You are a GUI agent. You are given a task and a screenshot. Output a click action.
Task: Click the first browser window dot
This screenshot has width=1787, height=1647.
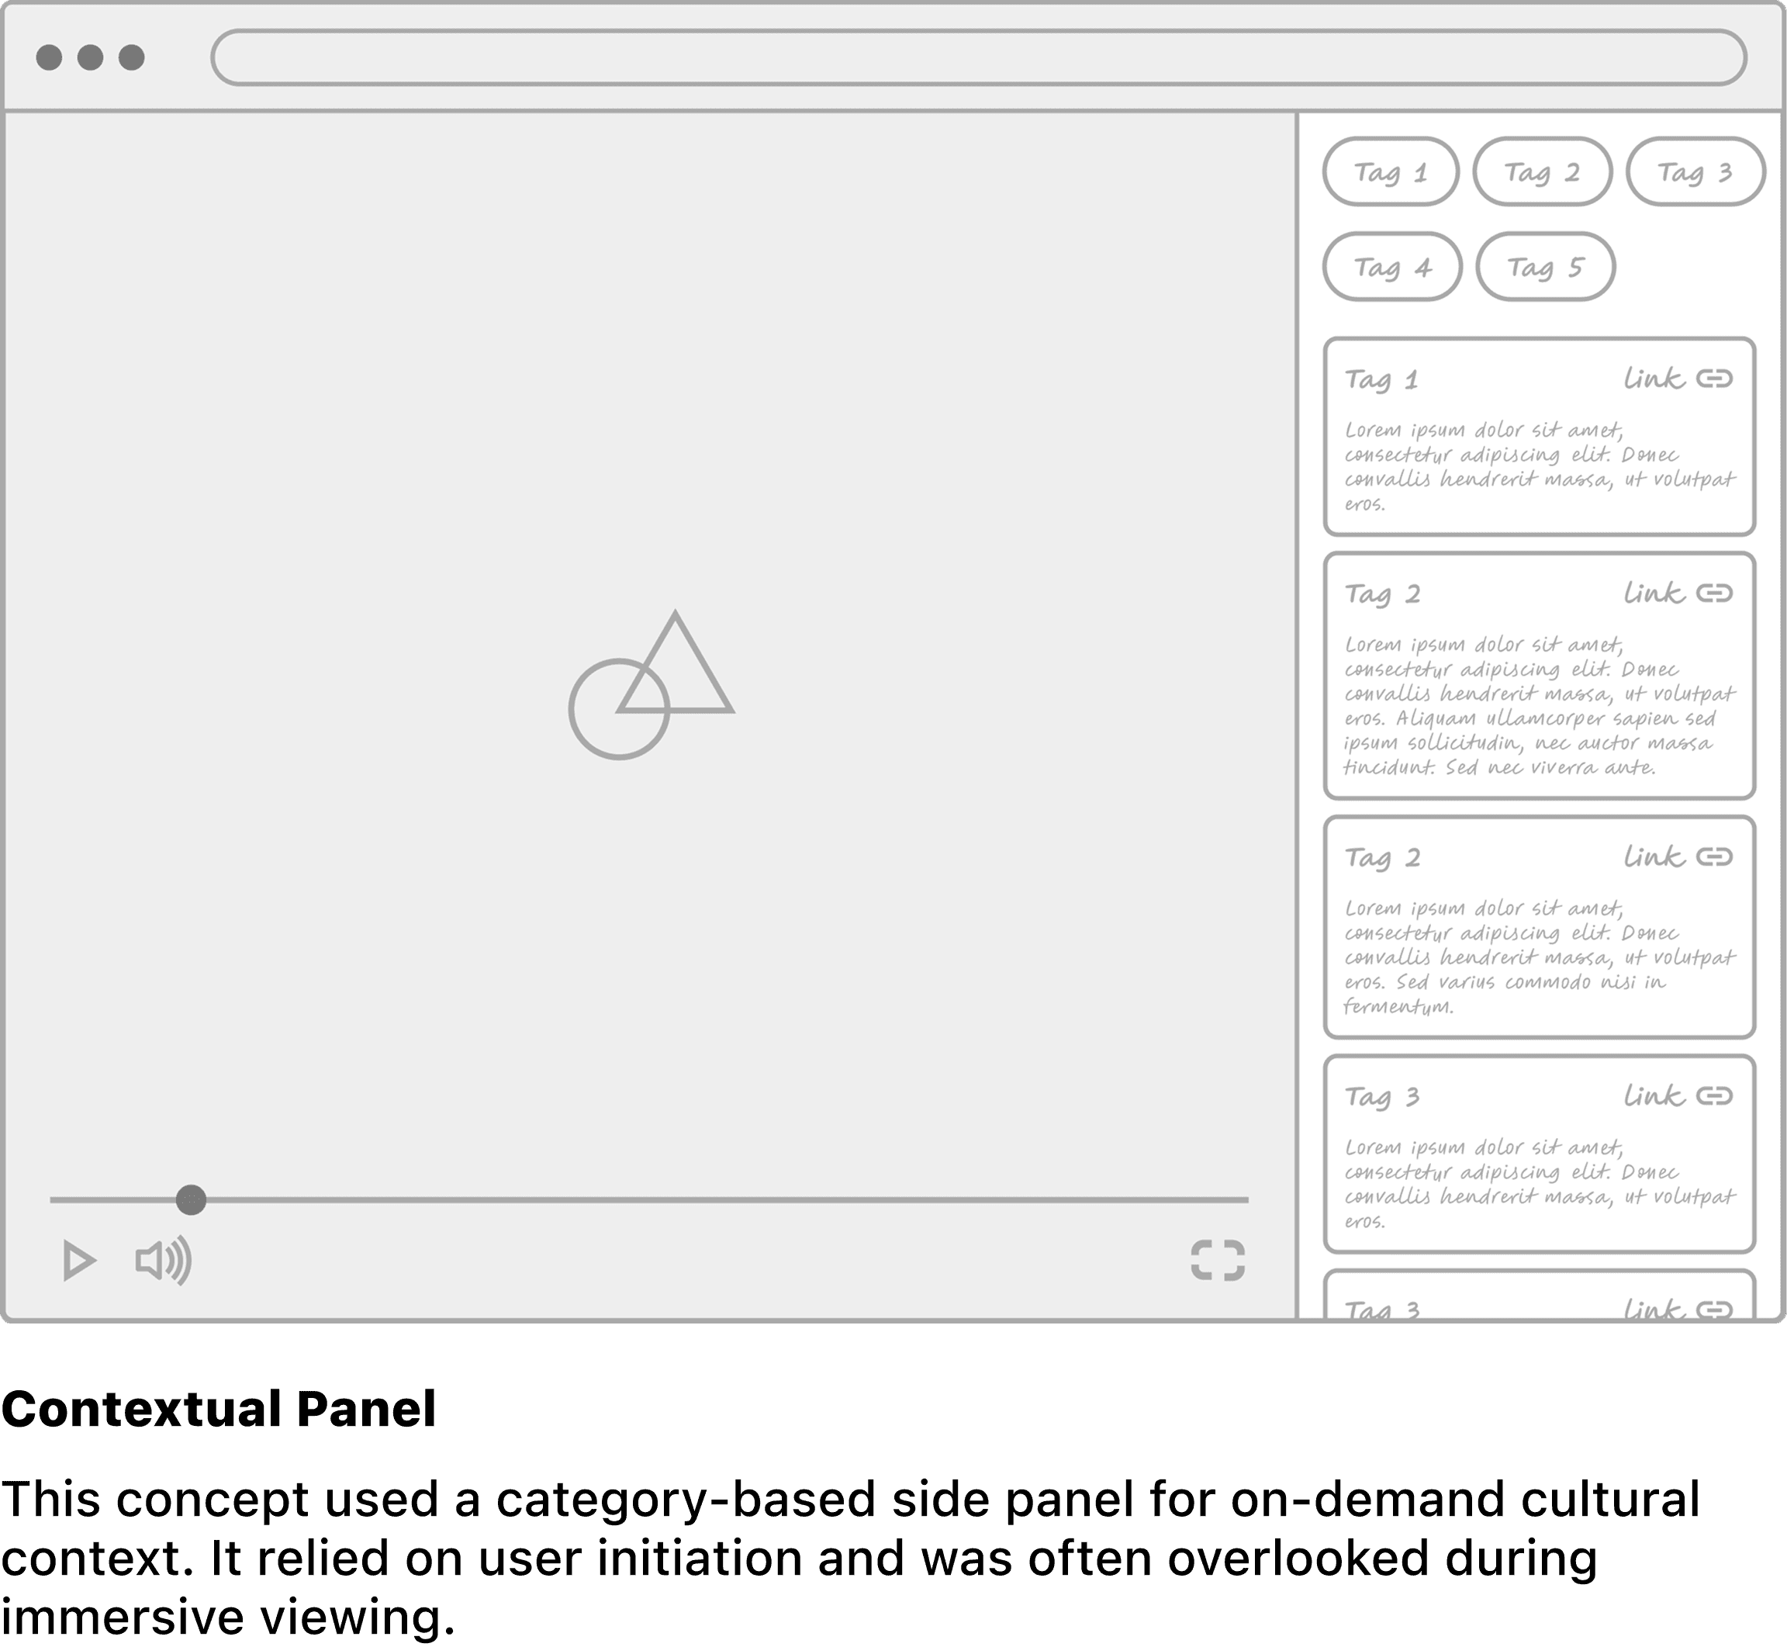point(49,58)
